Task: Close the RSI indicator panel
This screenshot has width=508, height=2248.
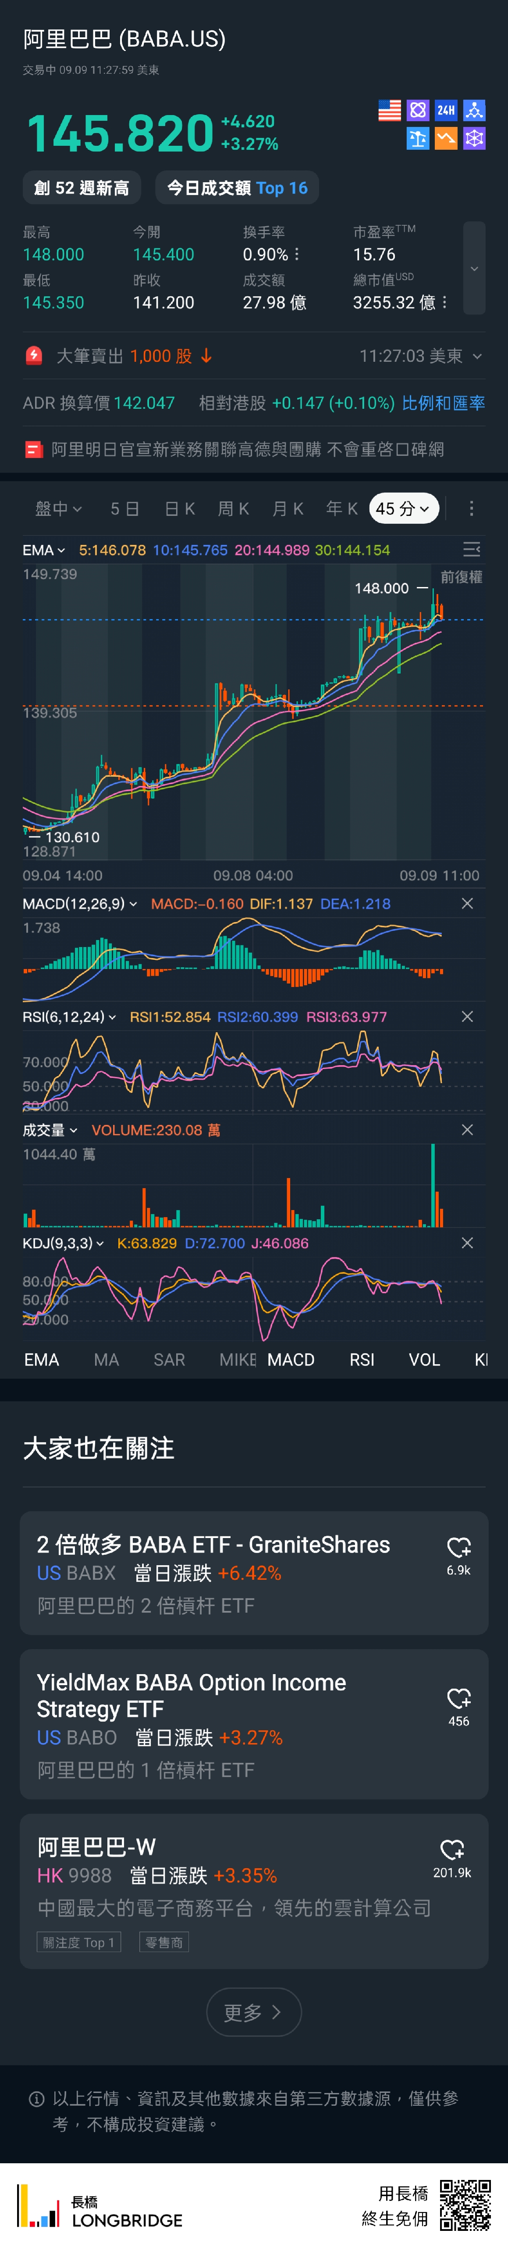Action: pyautogui.click(x=467, y=1017)
